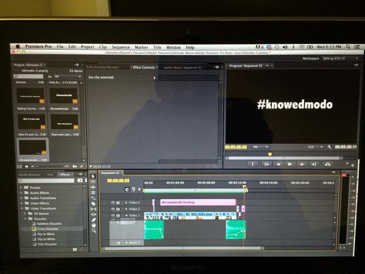This screenshot has height=274, width=365.
Task: Switch to the Effect Controls tab
Action: point(144,68)
